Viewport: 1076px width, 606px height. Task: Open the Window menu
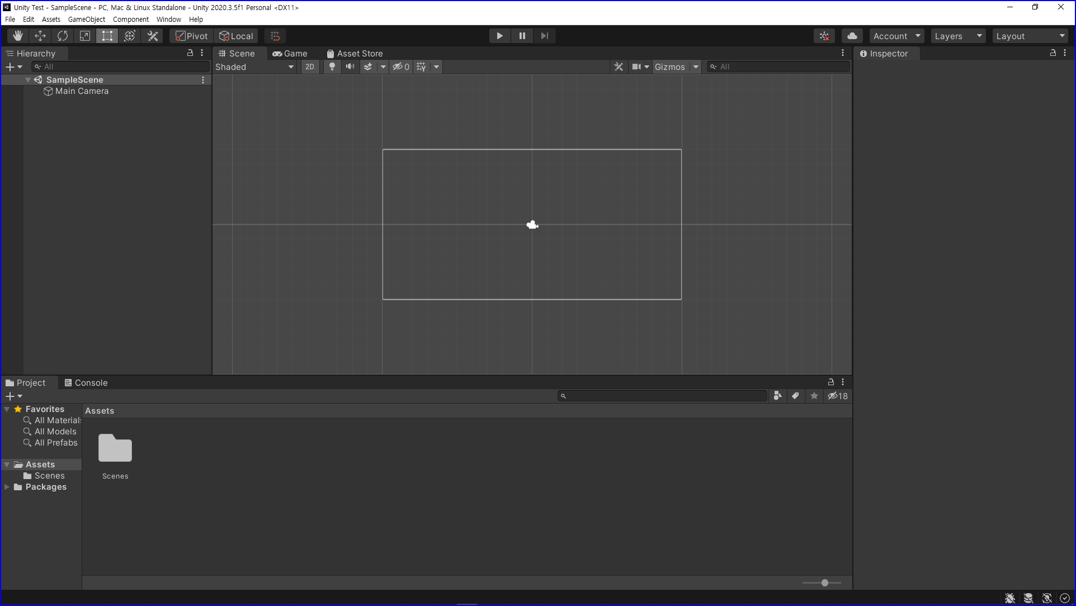pos(169,19)
